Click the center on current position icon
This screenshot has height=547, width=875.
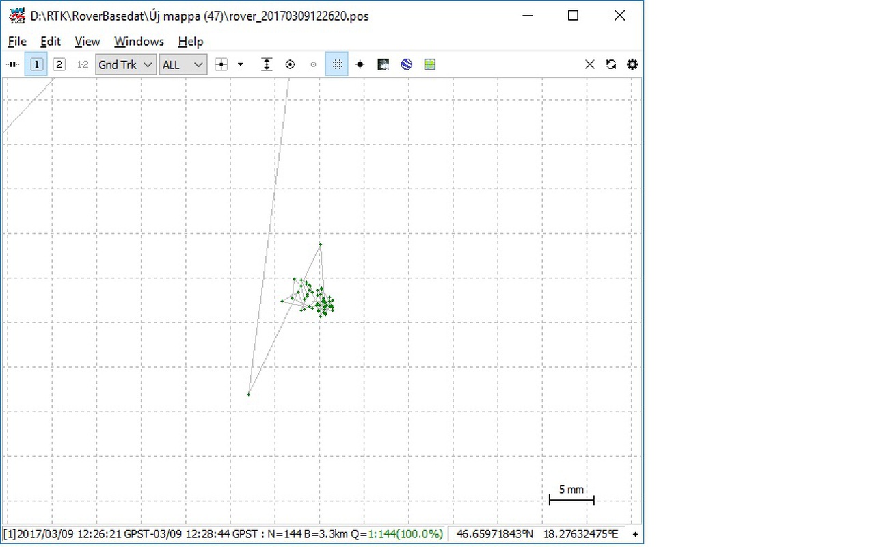(x=290, y=64)
